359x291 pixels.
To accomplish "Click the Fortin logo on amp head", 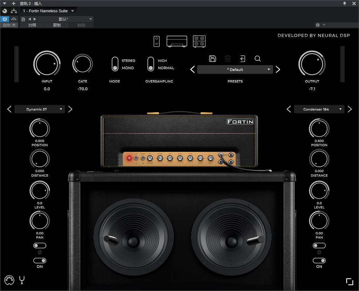I will pyautogui.click(x=240, y=122).
